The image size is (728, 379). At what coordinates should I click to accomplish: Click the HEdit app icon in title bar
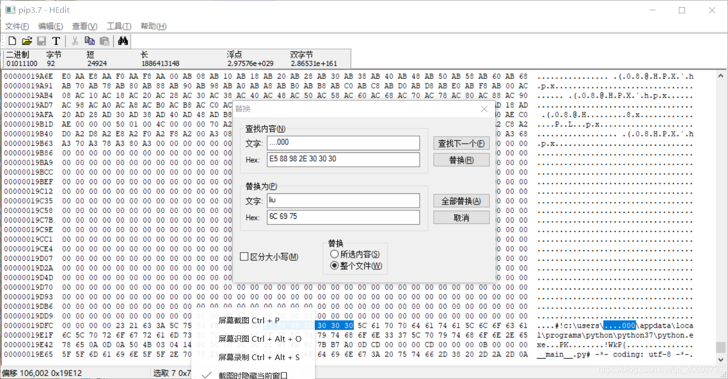click(10, 10)
